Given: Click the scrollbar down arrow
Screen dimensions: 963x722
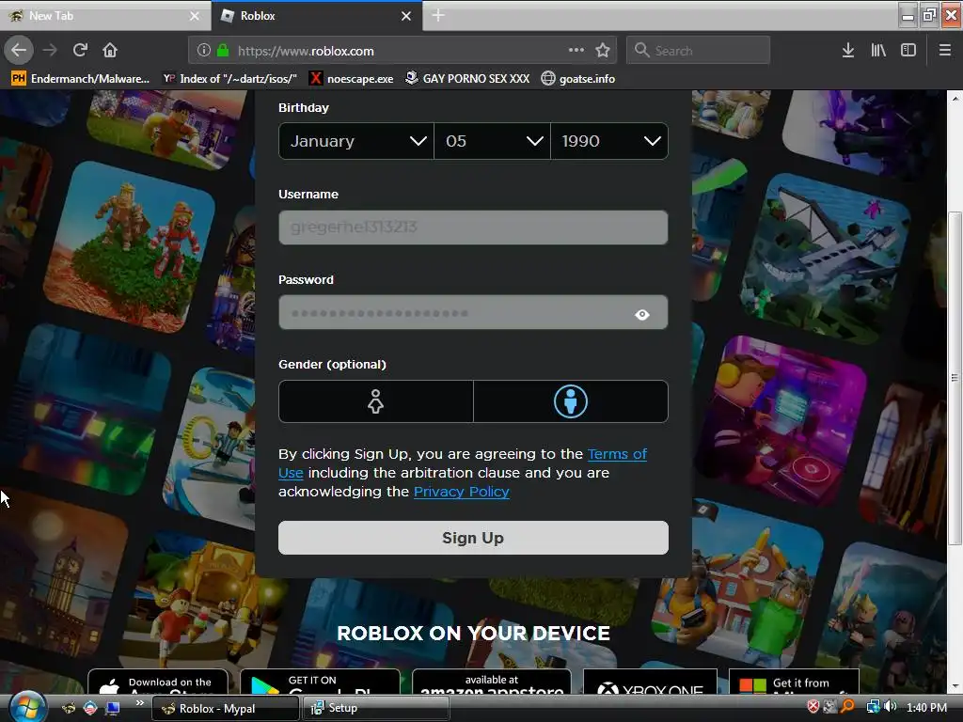Looking at the screenshot, I should click(x=955, y=686).
